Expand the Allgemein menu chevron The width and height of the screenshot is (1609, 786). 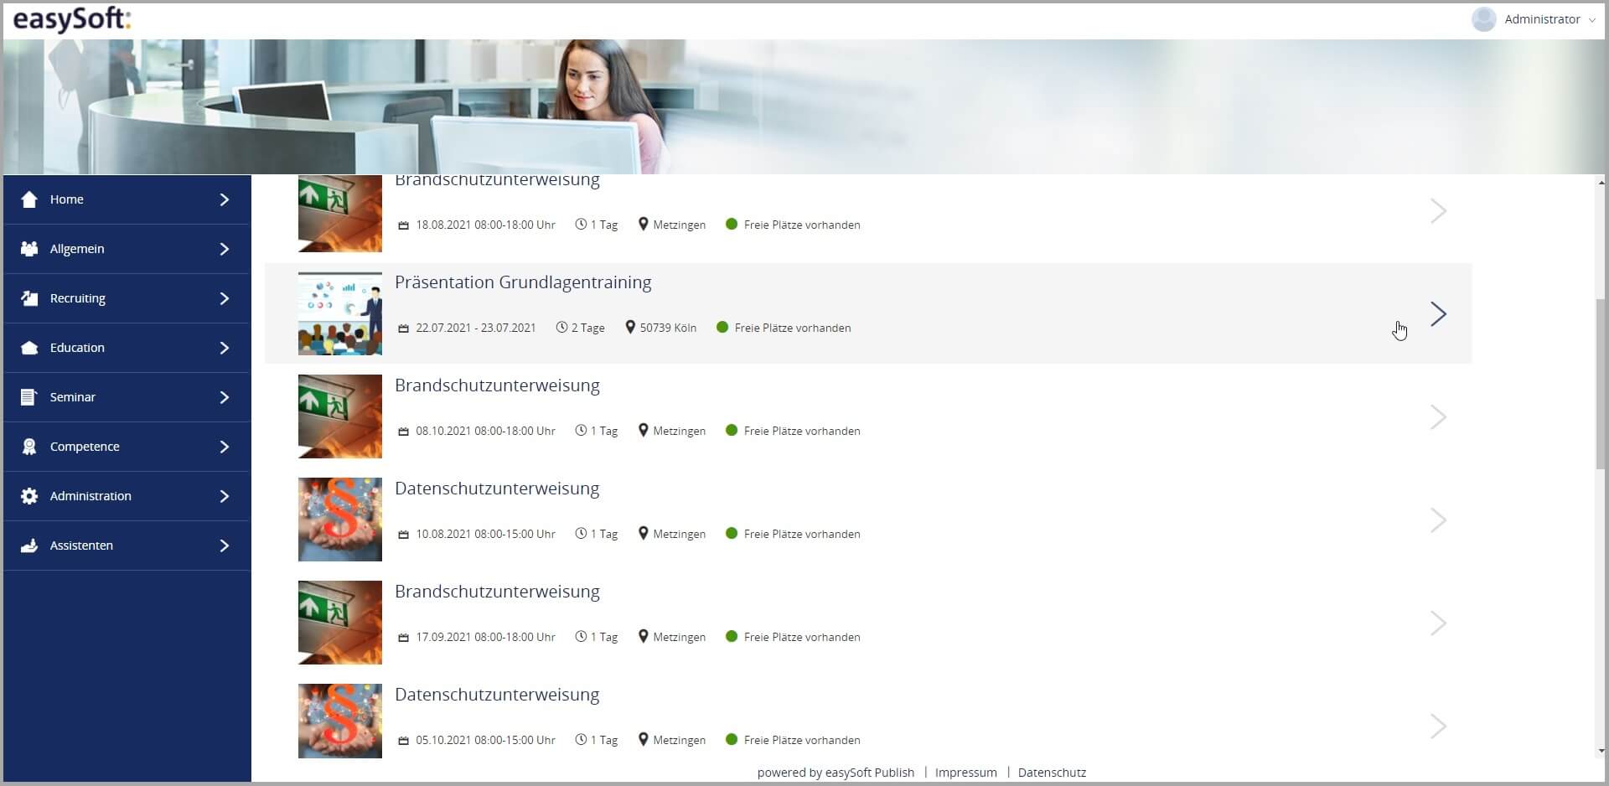click(x=224, y=249)
